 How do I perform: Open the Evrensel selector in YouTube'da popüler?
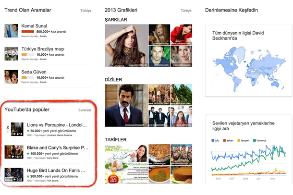pos(84,110)
